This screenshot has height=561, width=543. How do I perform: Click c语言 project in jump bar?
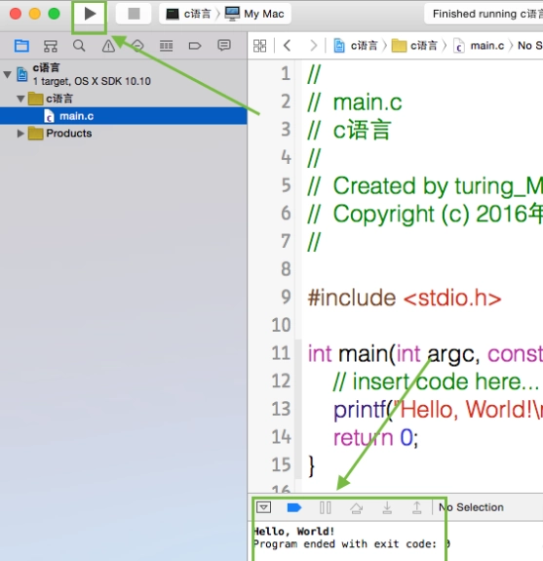(356, 46)
